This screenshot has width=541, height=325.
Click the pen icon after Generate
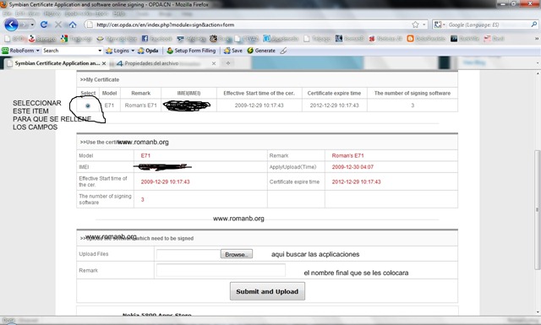click(x=283, y=51)
